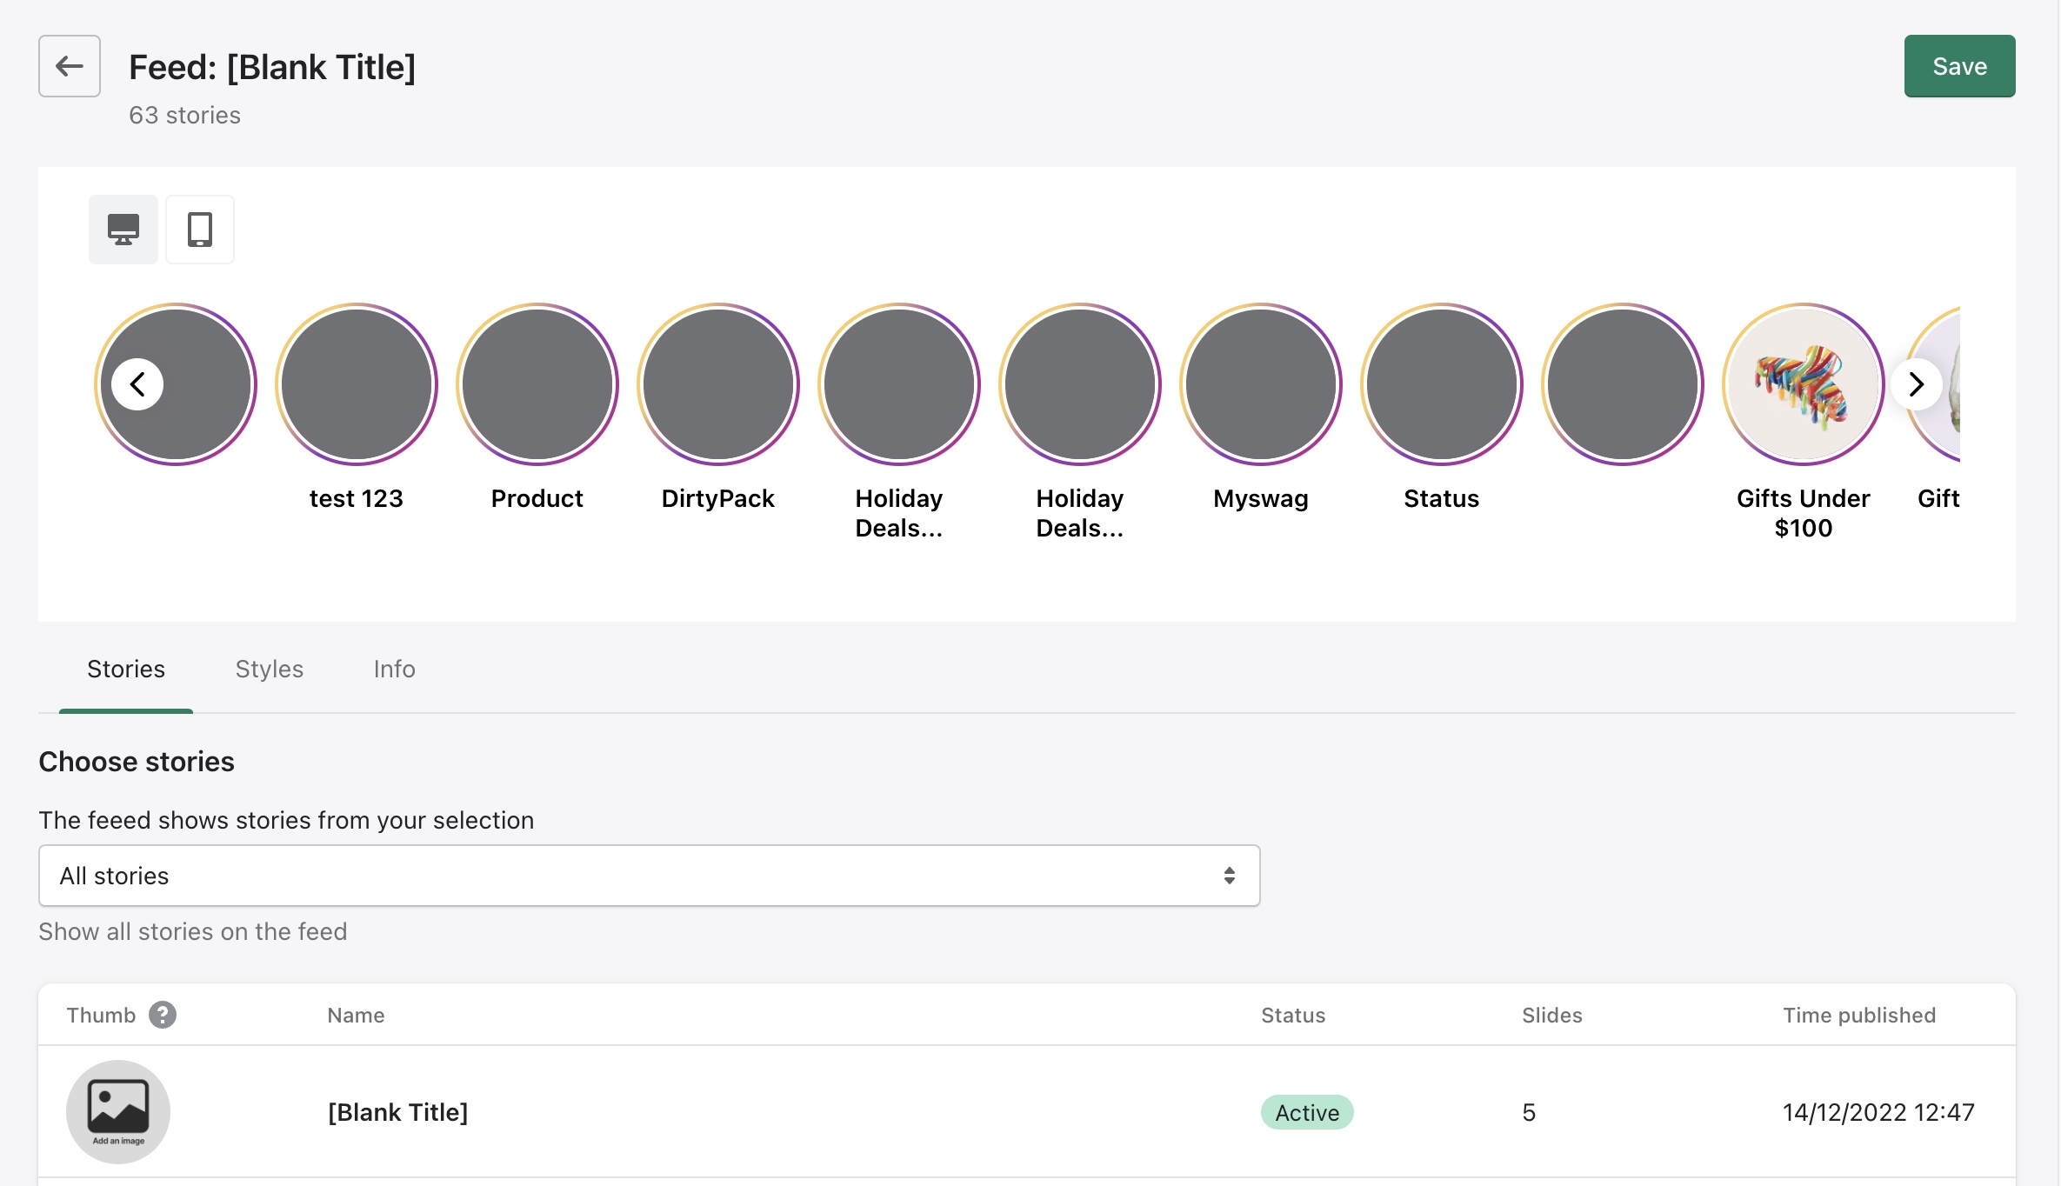Select the Stories tab
The width and height of the screenshot is (2061, 1186).
coord(126,669)
